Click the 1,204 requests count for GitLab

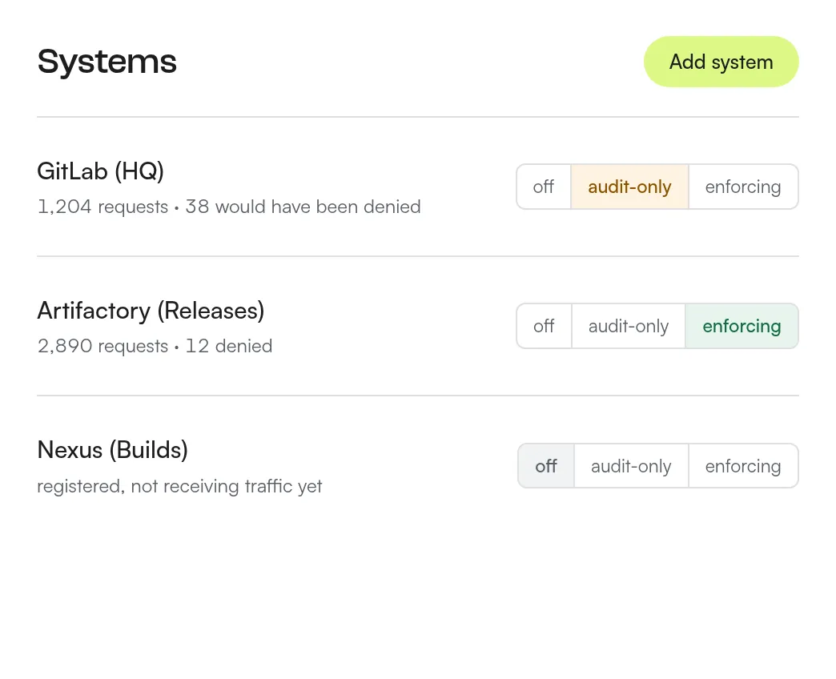tap(103, 207)
